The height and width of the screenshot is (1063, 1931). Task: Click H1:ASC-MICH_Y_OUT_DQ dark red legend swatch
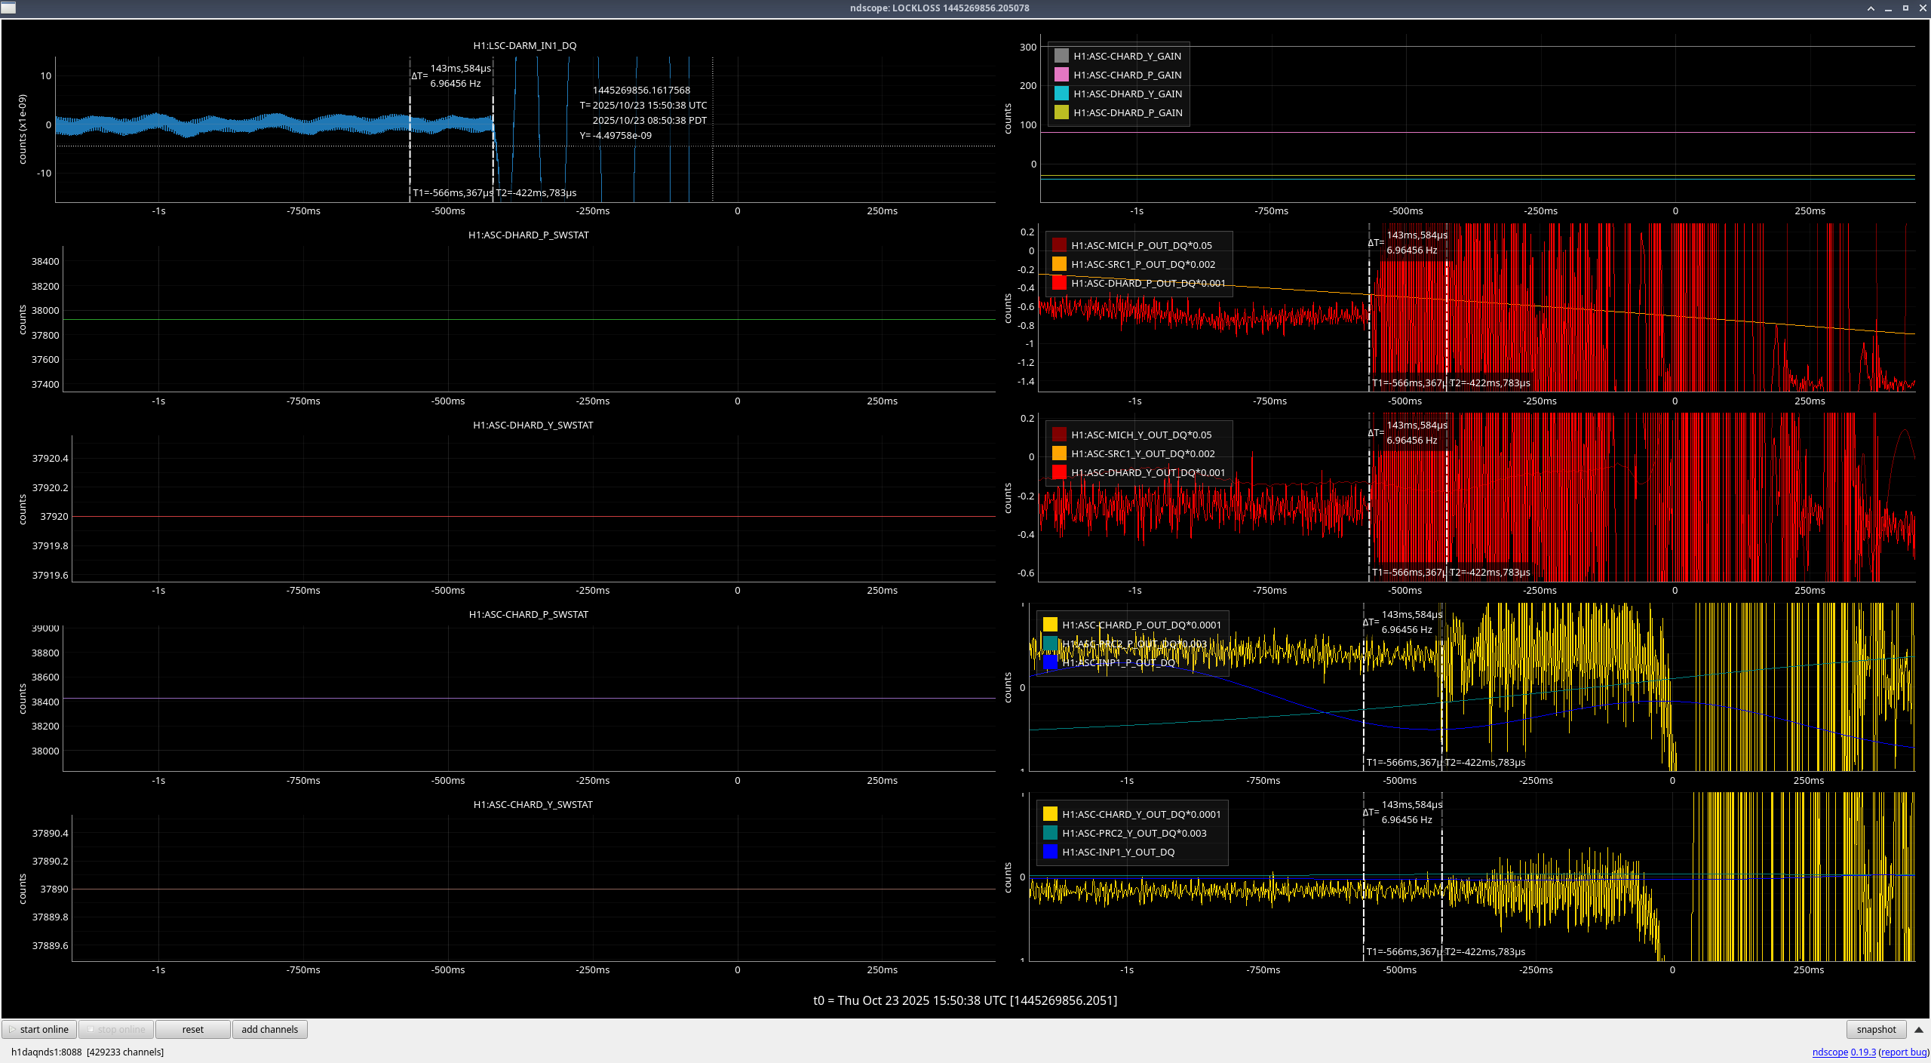tap(1059, 435)
